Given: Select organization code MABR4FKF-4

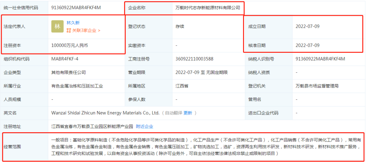Looking at the screenshot, I should [x=65, y=59].
